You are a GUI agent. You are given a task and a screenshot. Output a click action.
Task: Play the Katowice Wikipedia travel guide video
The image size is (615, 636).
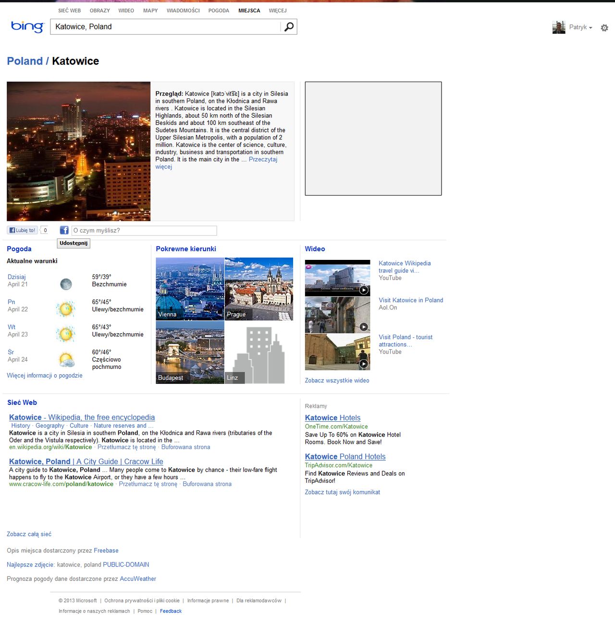pos(337,278)
